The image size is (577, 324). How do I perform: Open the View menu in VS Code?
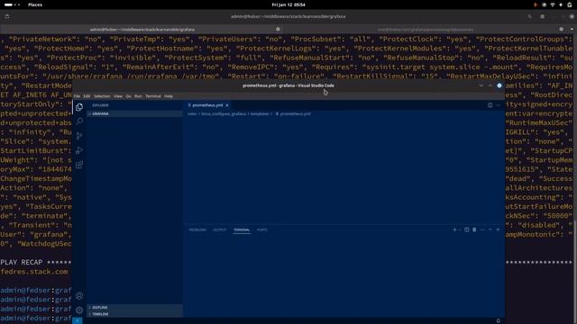[x=118, y=96]
